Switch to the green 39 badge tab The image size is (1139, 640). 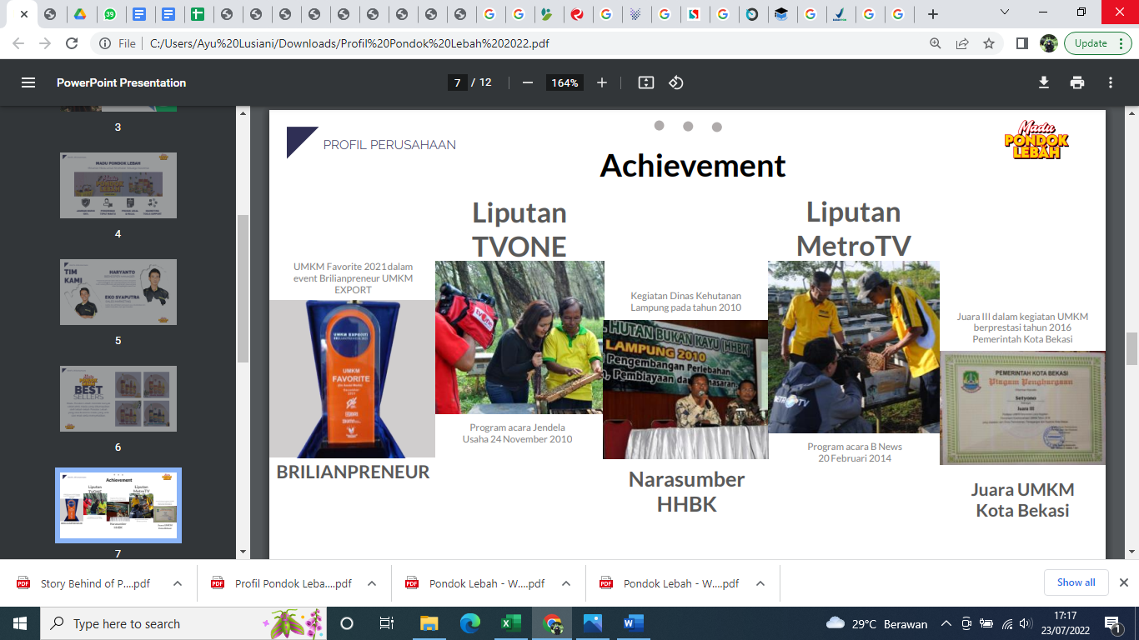point(110,14)
